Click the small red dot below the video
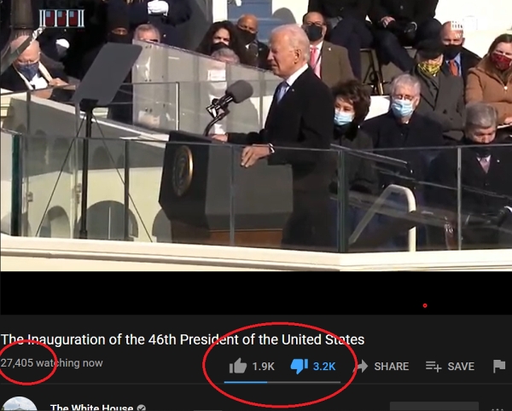Viewport: 512px width, 411px height. [425, 305]
